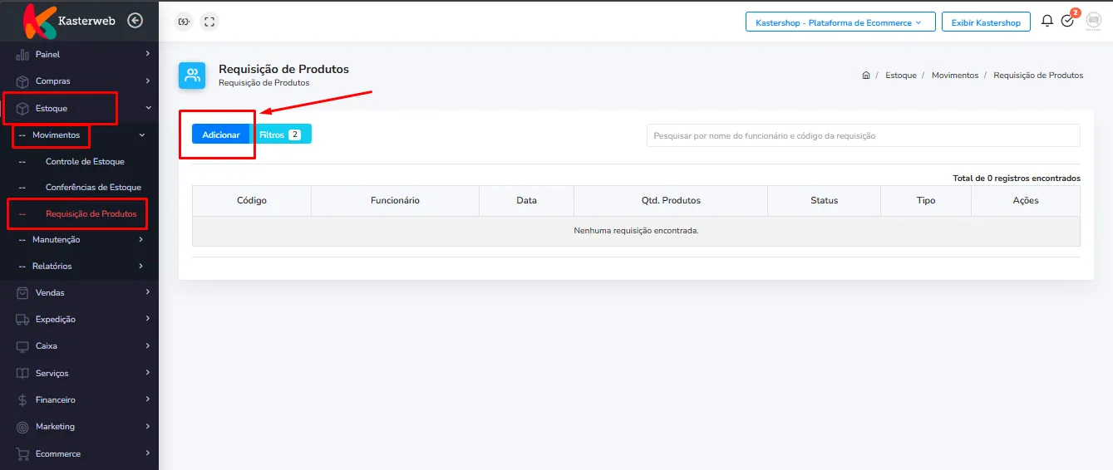The width and height of the screenshot is (1113, 470).
Task: Click the Compras box icon
Action: (x=22, y=81)
